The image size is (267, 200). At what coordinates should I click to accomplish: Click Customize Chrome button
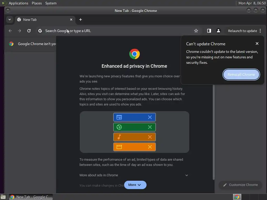240,185
